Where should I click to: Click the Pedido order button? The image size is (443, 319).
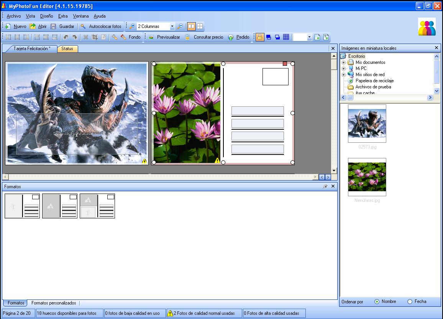coord(239,37)
